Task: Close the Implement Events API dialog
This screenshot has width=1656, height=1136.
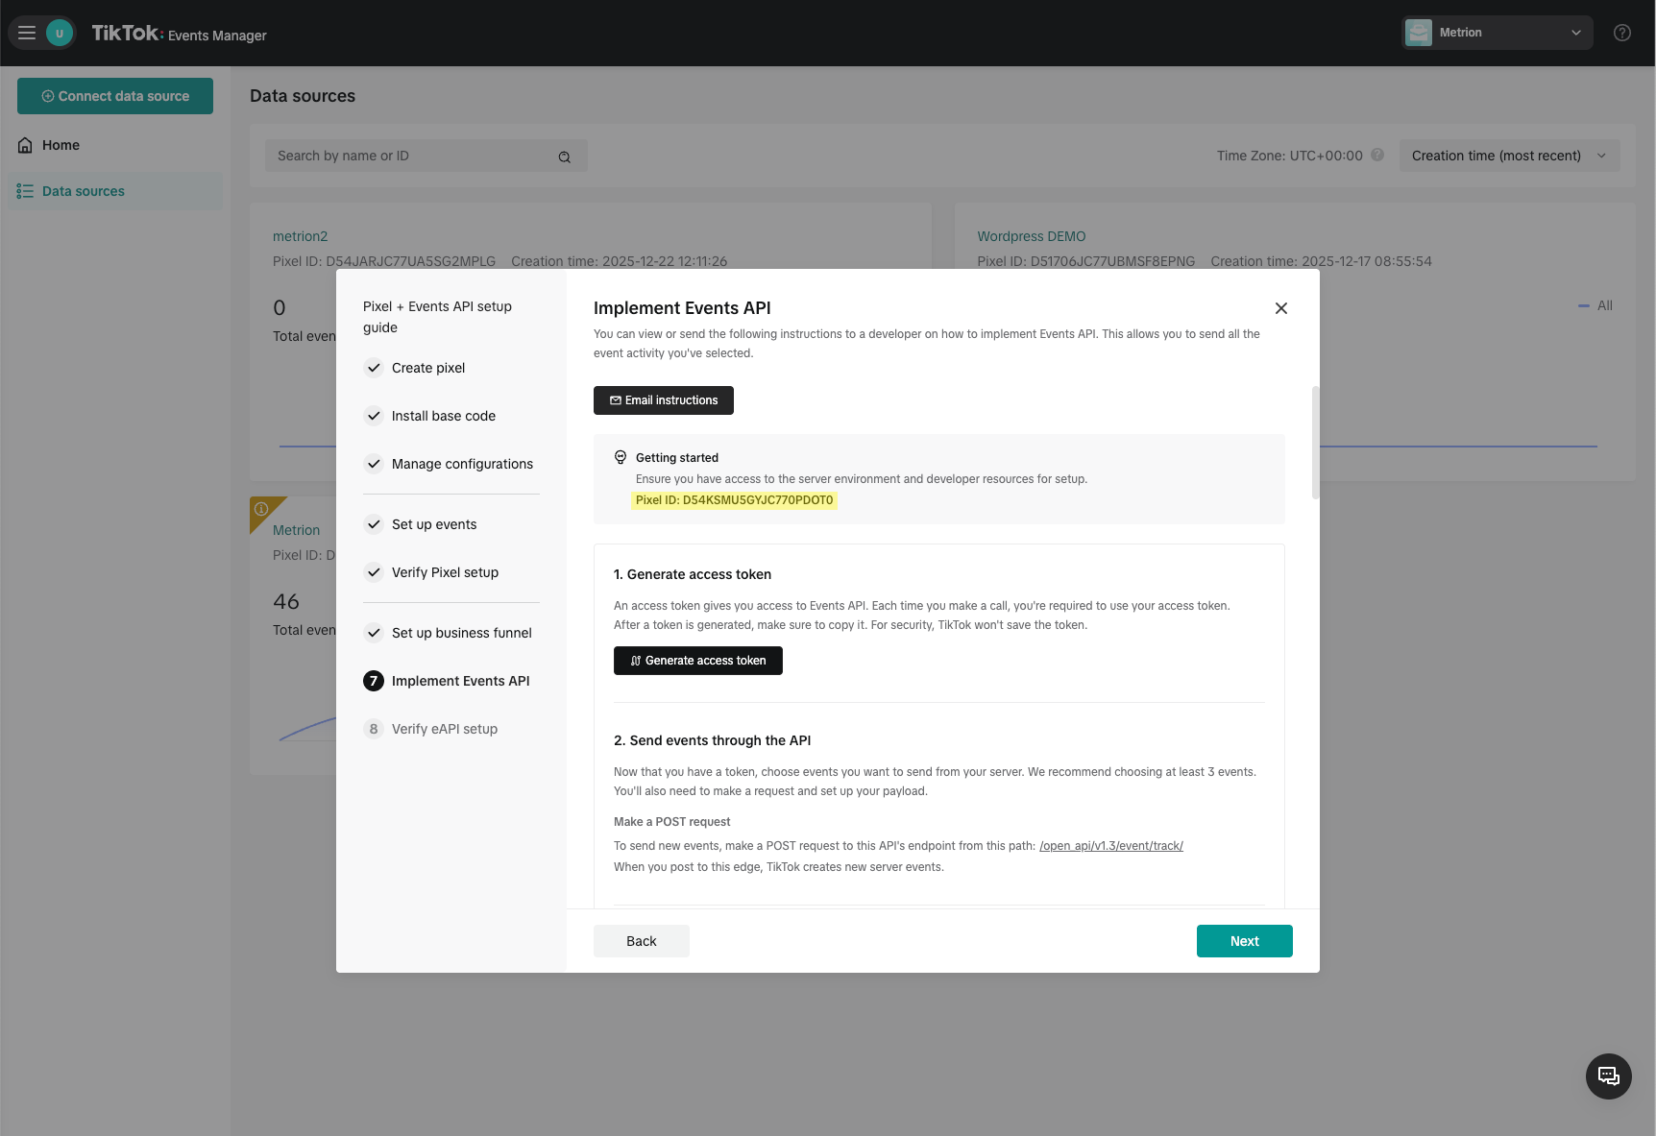Action: 1281,308
